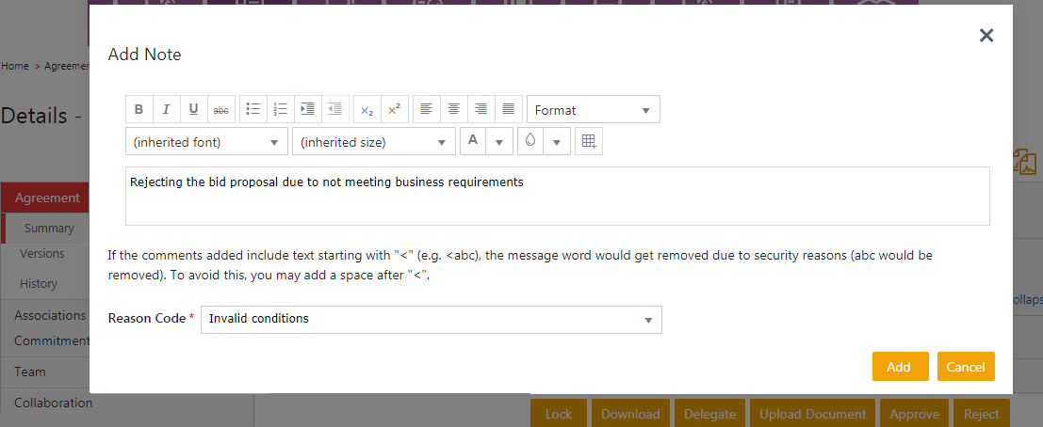1043x427 pixels.
Task: Open the Format dropdown
Action: pos(593,110)
